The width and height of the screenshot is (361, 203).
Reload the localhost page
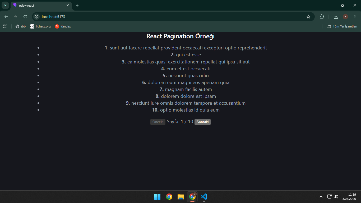25,17
